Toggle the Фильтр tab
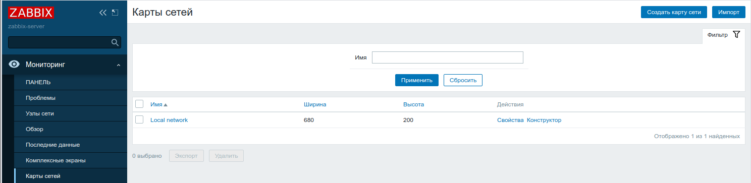Image resolution: width=751 pixels, height=183 pixels. [x=723, y=35]
